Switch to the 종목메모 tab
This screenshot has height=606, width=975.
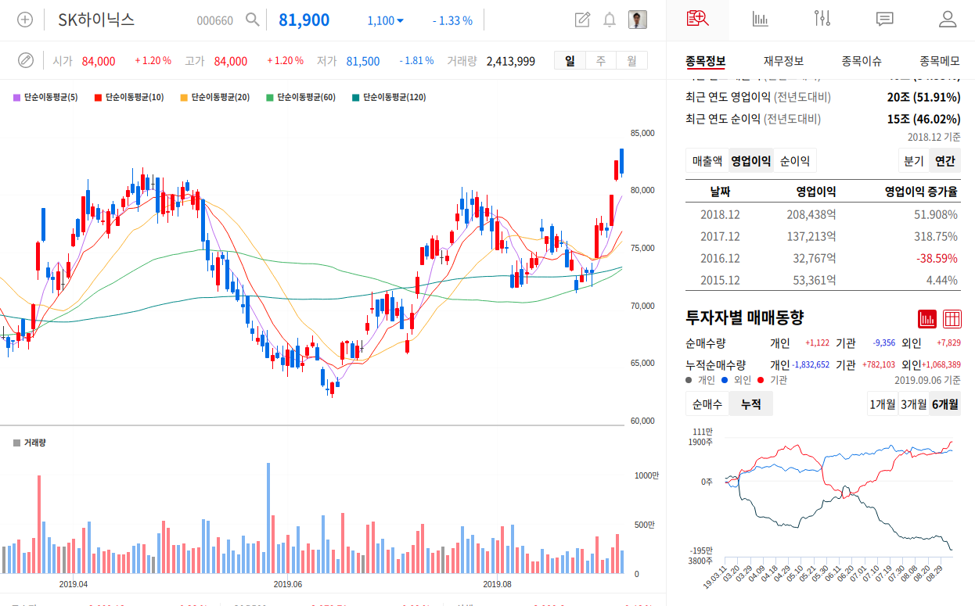pyautogui.click(x=940, y=61)
